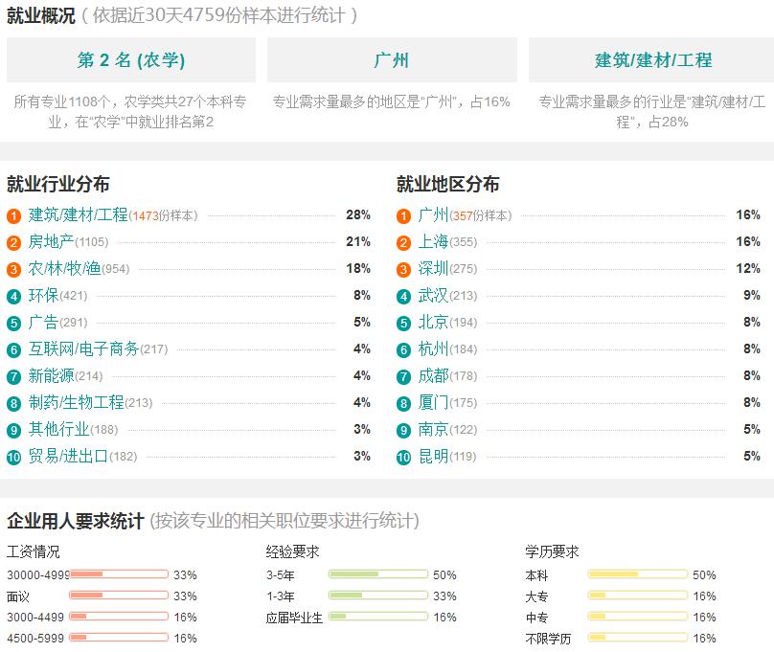Open the 贸易/进出口 industry link
The image size is (774, 652).
click(68, 456)
